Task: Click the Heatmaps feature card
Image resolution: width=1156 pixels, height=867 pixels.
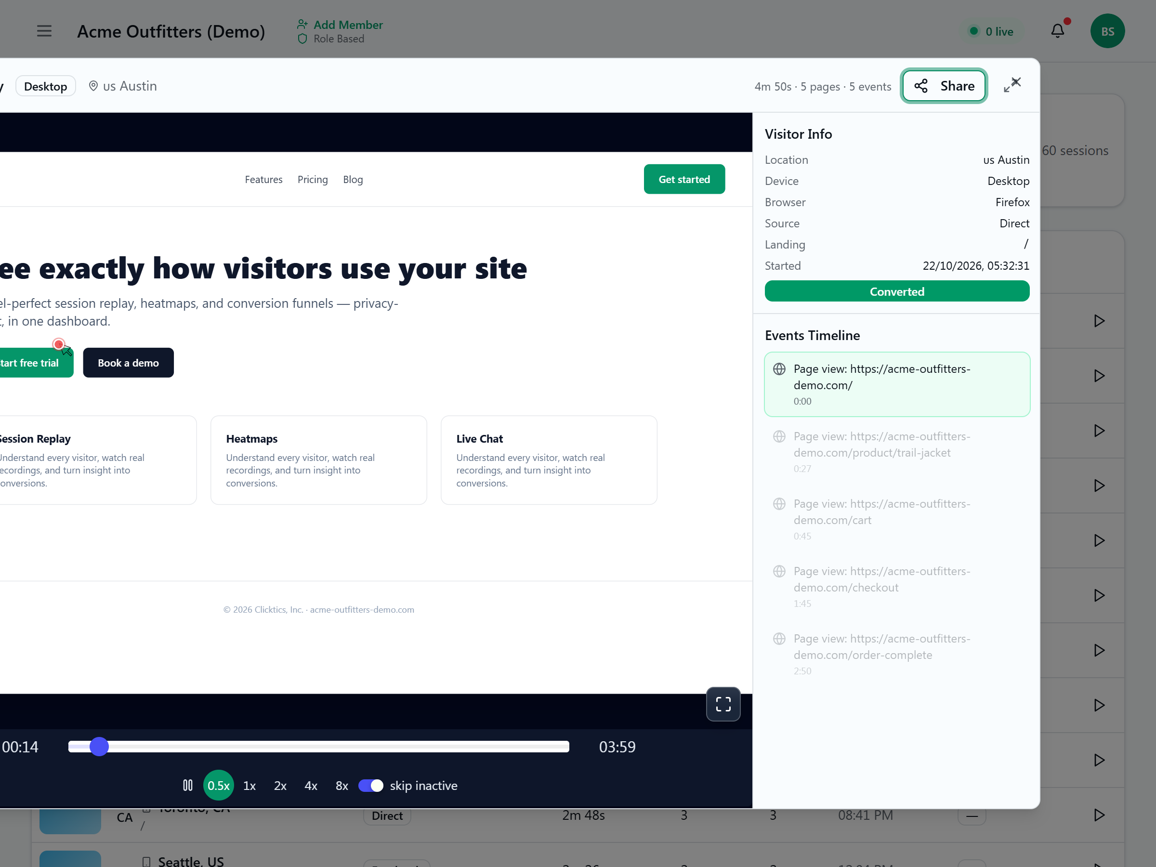Action: pos(319,460)
